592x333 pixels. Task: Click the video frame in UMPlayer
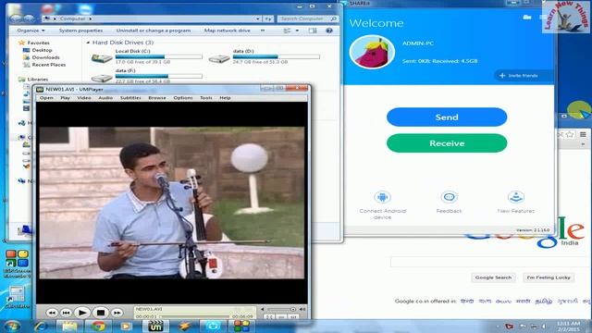click(172, 203)
